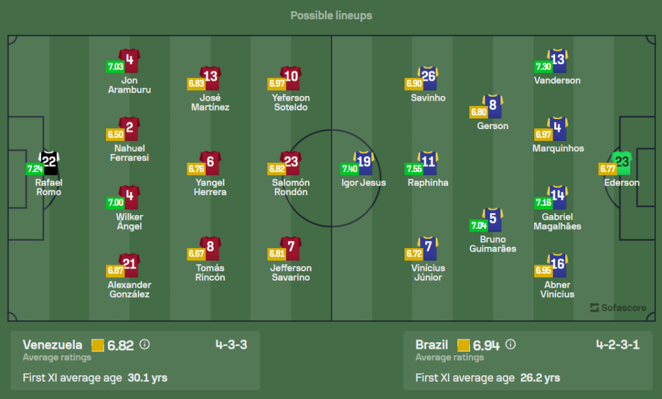662x399 pixels.
Task: Click Nahuel Ferraresi's 6.50 rating badge
Action: pyautogui.click(x=115, y=134)
